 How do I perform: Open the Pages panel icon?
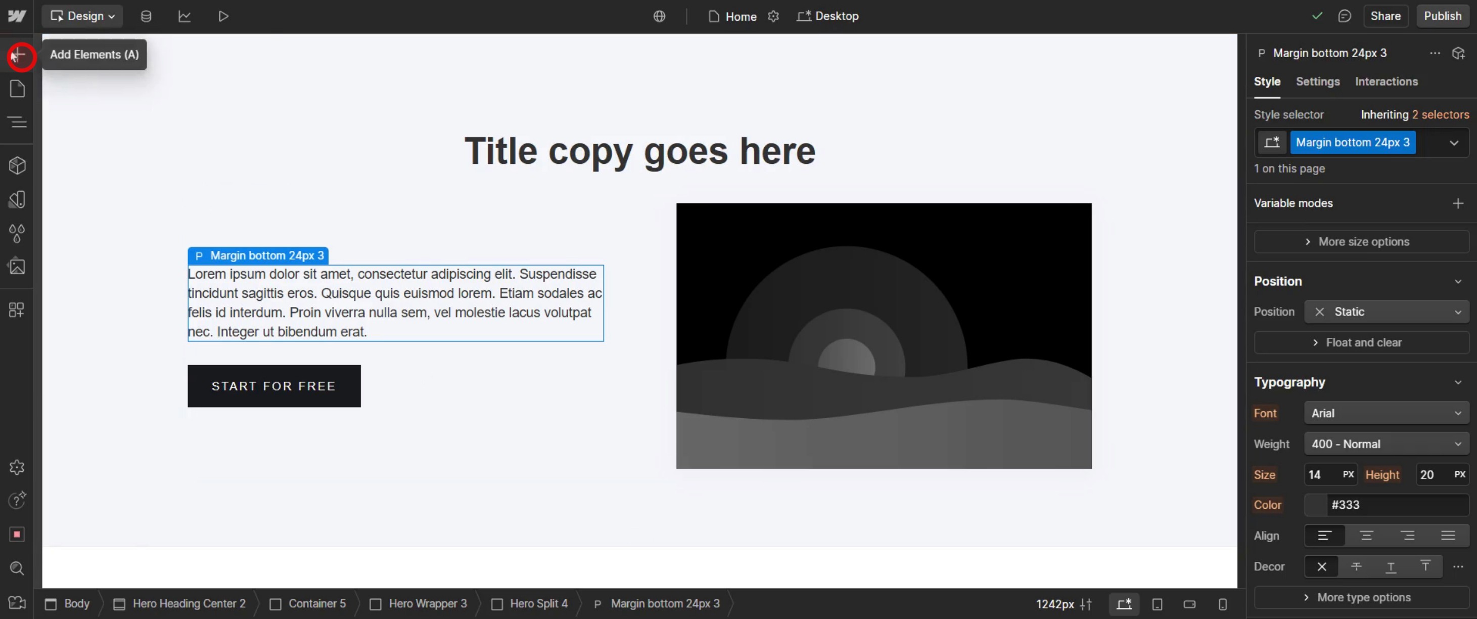click(18, 89)
